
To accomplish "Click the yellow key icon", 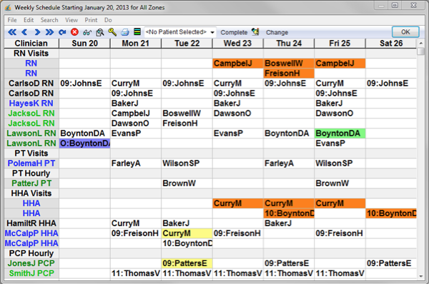I will (112, 32).
